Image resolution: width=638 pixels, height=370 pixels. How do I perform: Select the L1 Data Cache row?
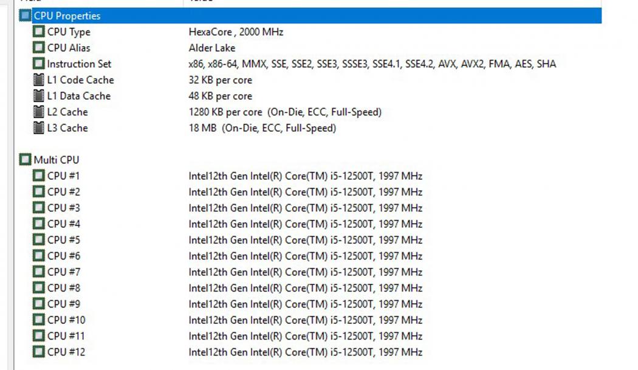79,96
